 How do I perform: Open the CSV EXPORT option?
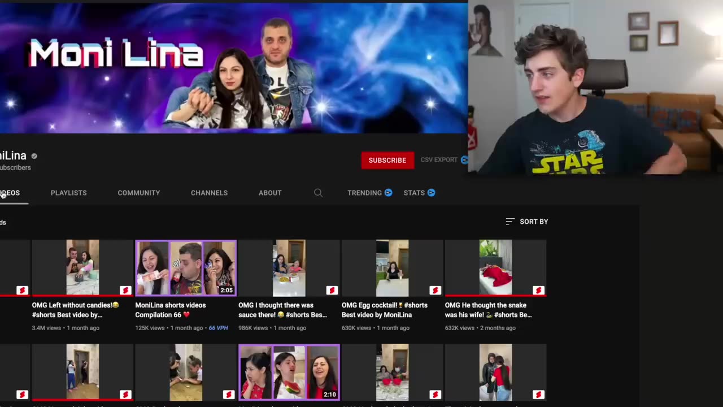coord(439,160)
